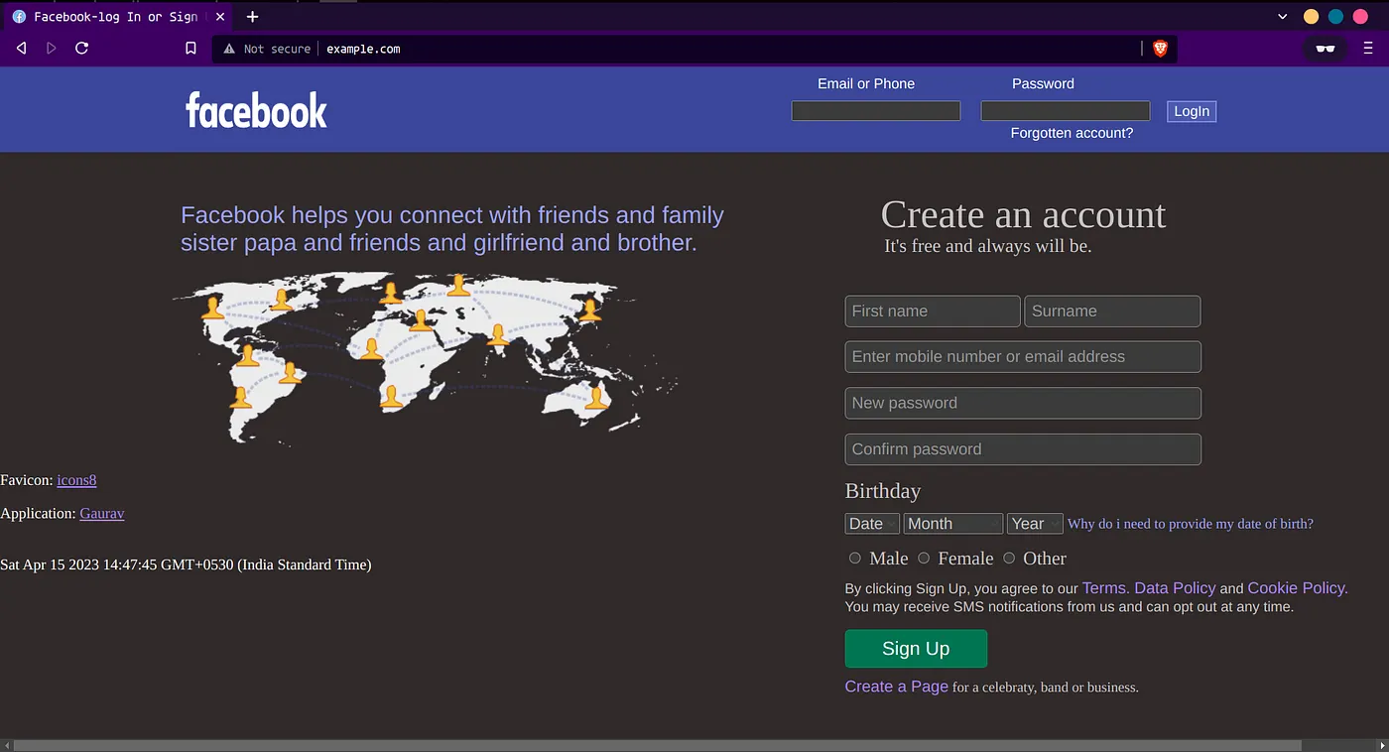Click the green Sign Up button
The height and width of the screenshot is (752, 1389).
(x=916, y=649)
